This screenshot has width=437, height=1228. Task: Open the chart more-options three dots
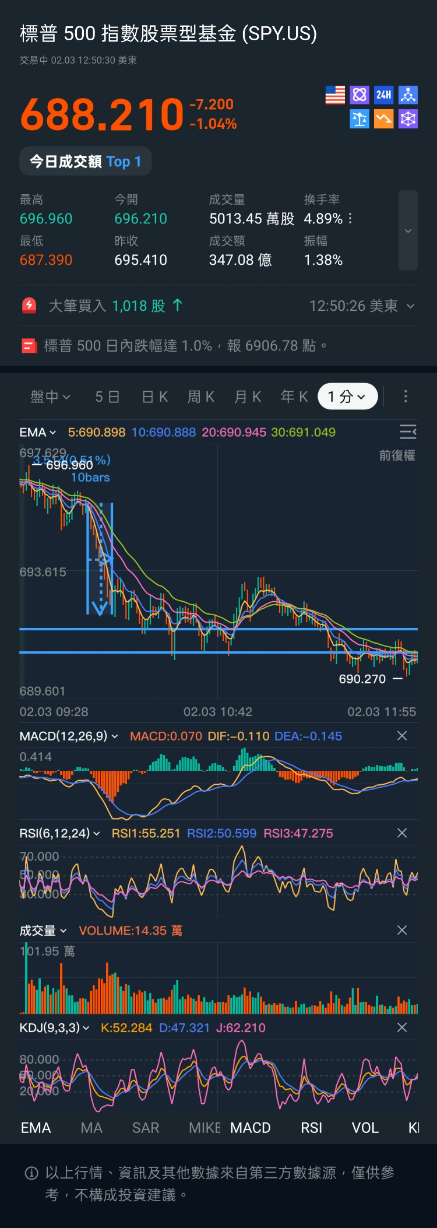[406, 397]
